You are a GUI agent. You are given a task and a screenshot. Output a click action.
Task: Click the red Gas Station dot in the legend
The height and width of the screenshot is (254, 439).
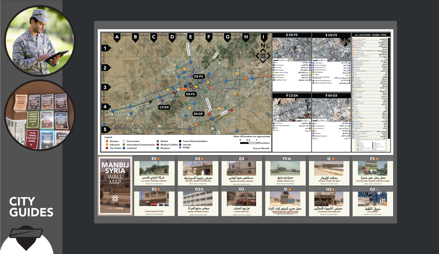pos(107,148)
